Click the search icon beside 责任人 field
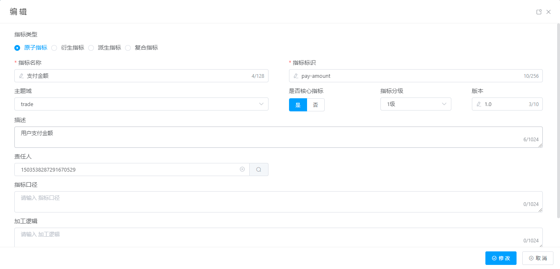560x269 pixels. [259, 170]
